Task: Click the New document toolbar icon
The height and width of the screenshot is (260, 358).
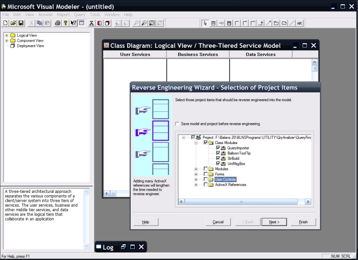Action: click(x=5, y=23)
